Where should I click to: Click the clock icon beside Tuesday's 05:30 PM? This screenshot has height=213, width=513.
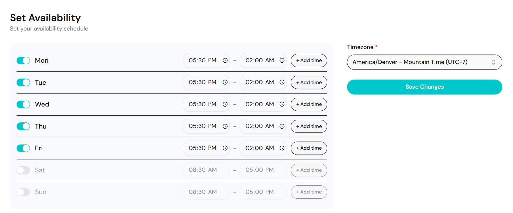pos(225,82)
